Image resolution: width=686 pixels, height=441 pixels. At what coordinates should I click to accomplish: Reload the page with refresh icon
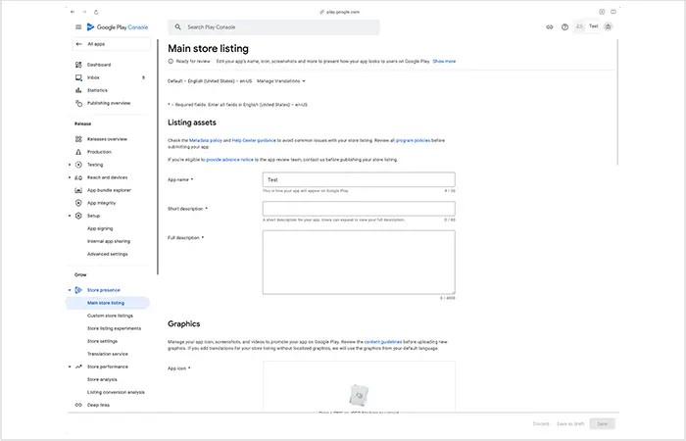[96, 12]
